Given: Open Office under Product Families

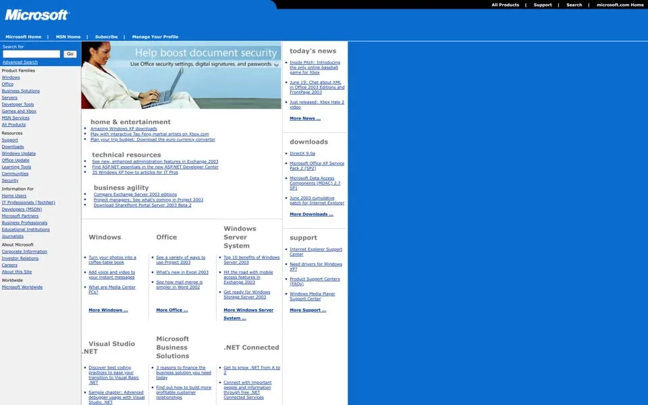Looking at the screenshot, I should pyautogui.click(x=7, y=84).
